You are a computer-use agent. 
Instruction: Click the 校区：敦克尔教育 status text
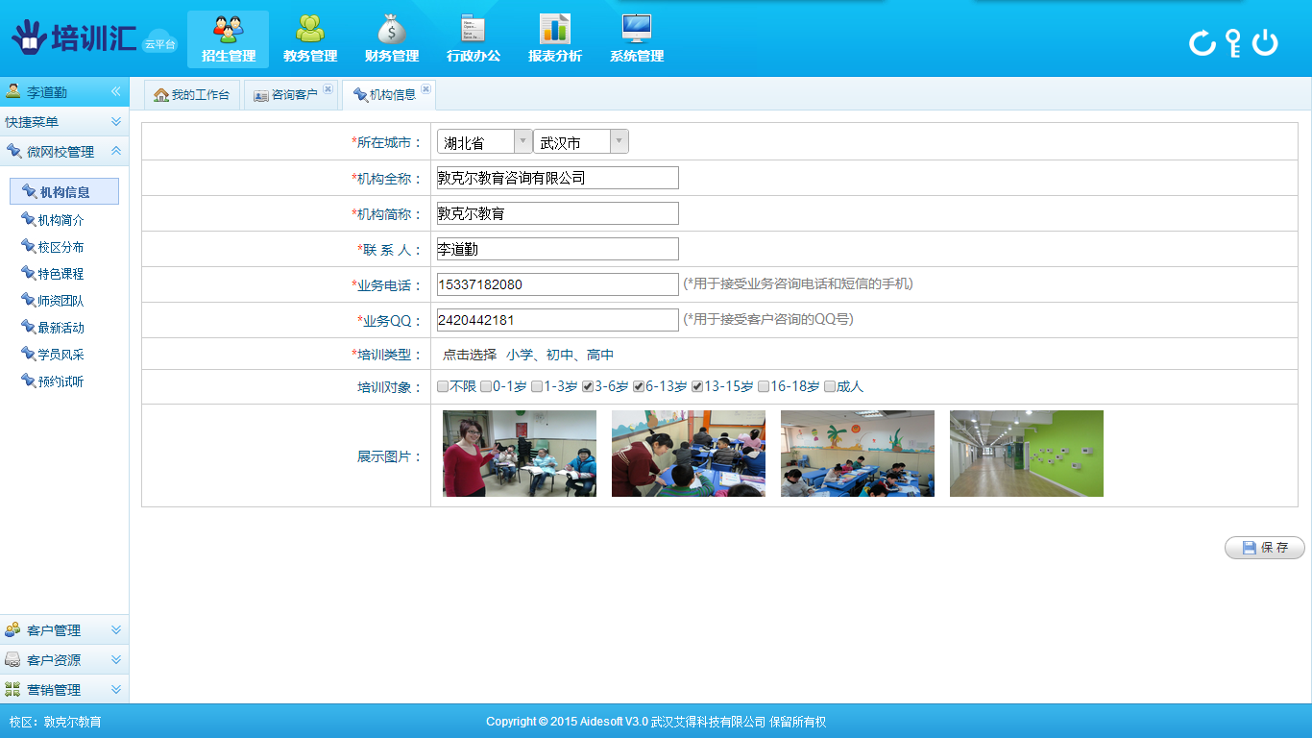56,722
